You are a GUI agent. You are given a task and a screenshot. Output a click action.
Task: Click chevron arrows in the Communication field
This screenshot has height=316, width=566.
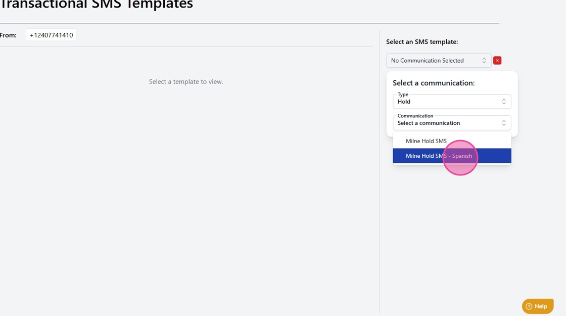pos(504,123)
